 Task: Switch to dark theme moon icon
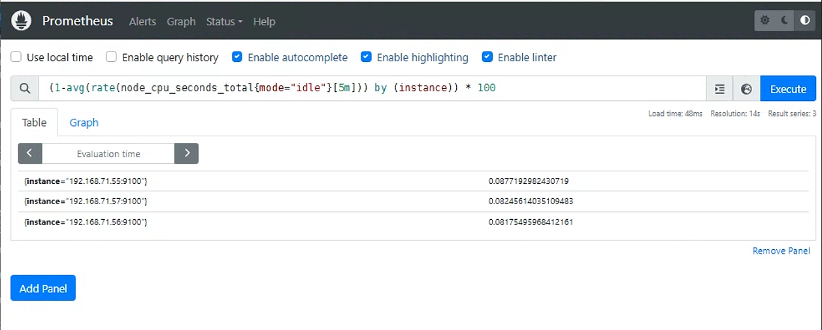785,21
